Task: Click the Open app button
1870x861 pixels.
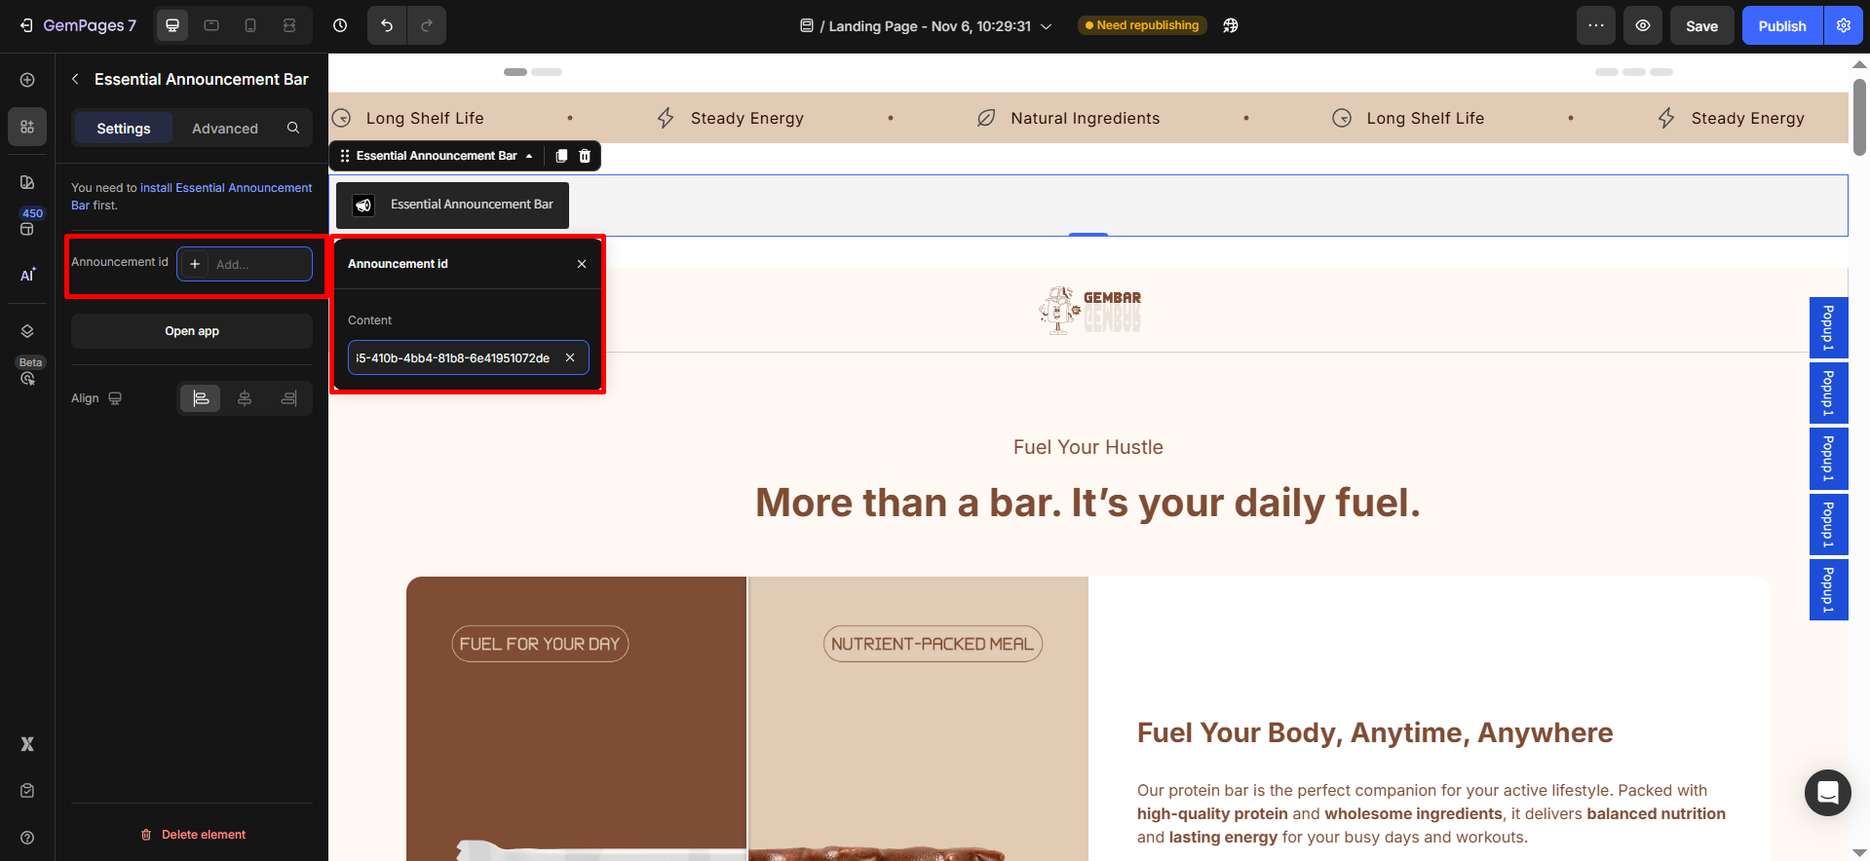Action: 192,331
